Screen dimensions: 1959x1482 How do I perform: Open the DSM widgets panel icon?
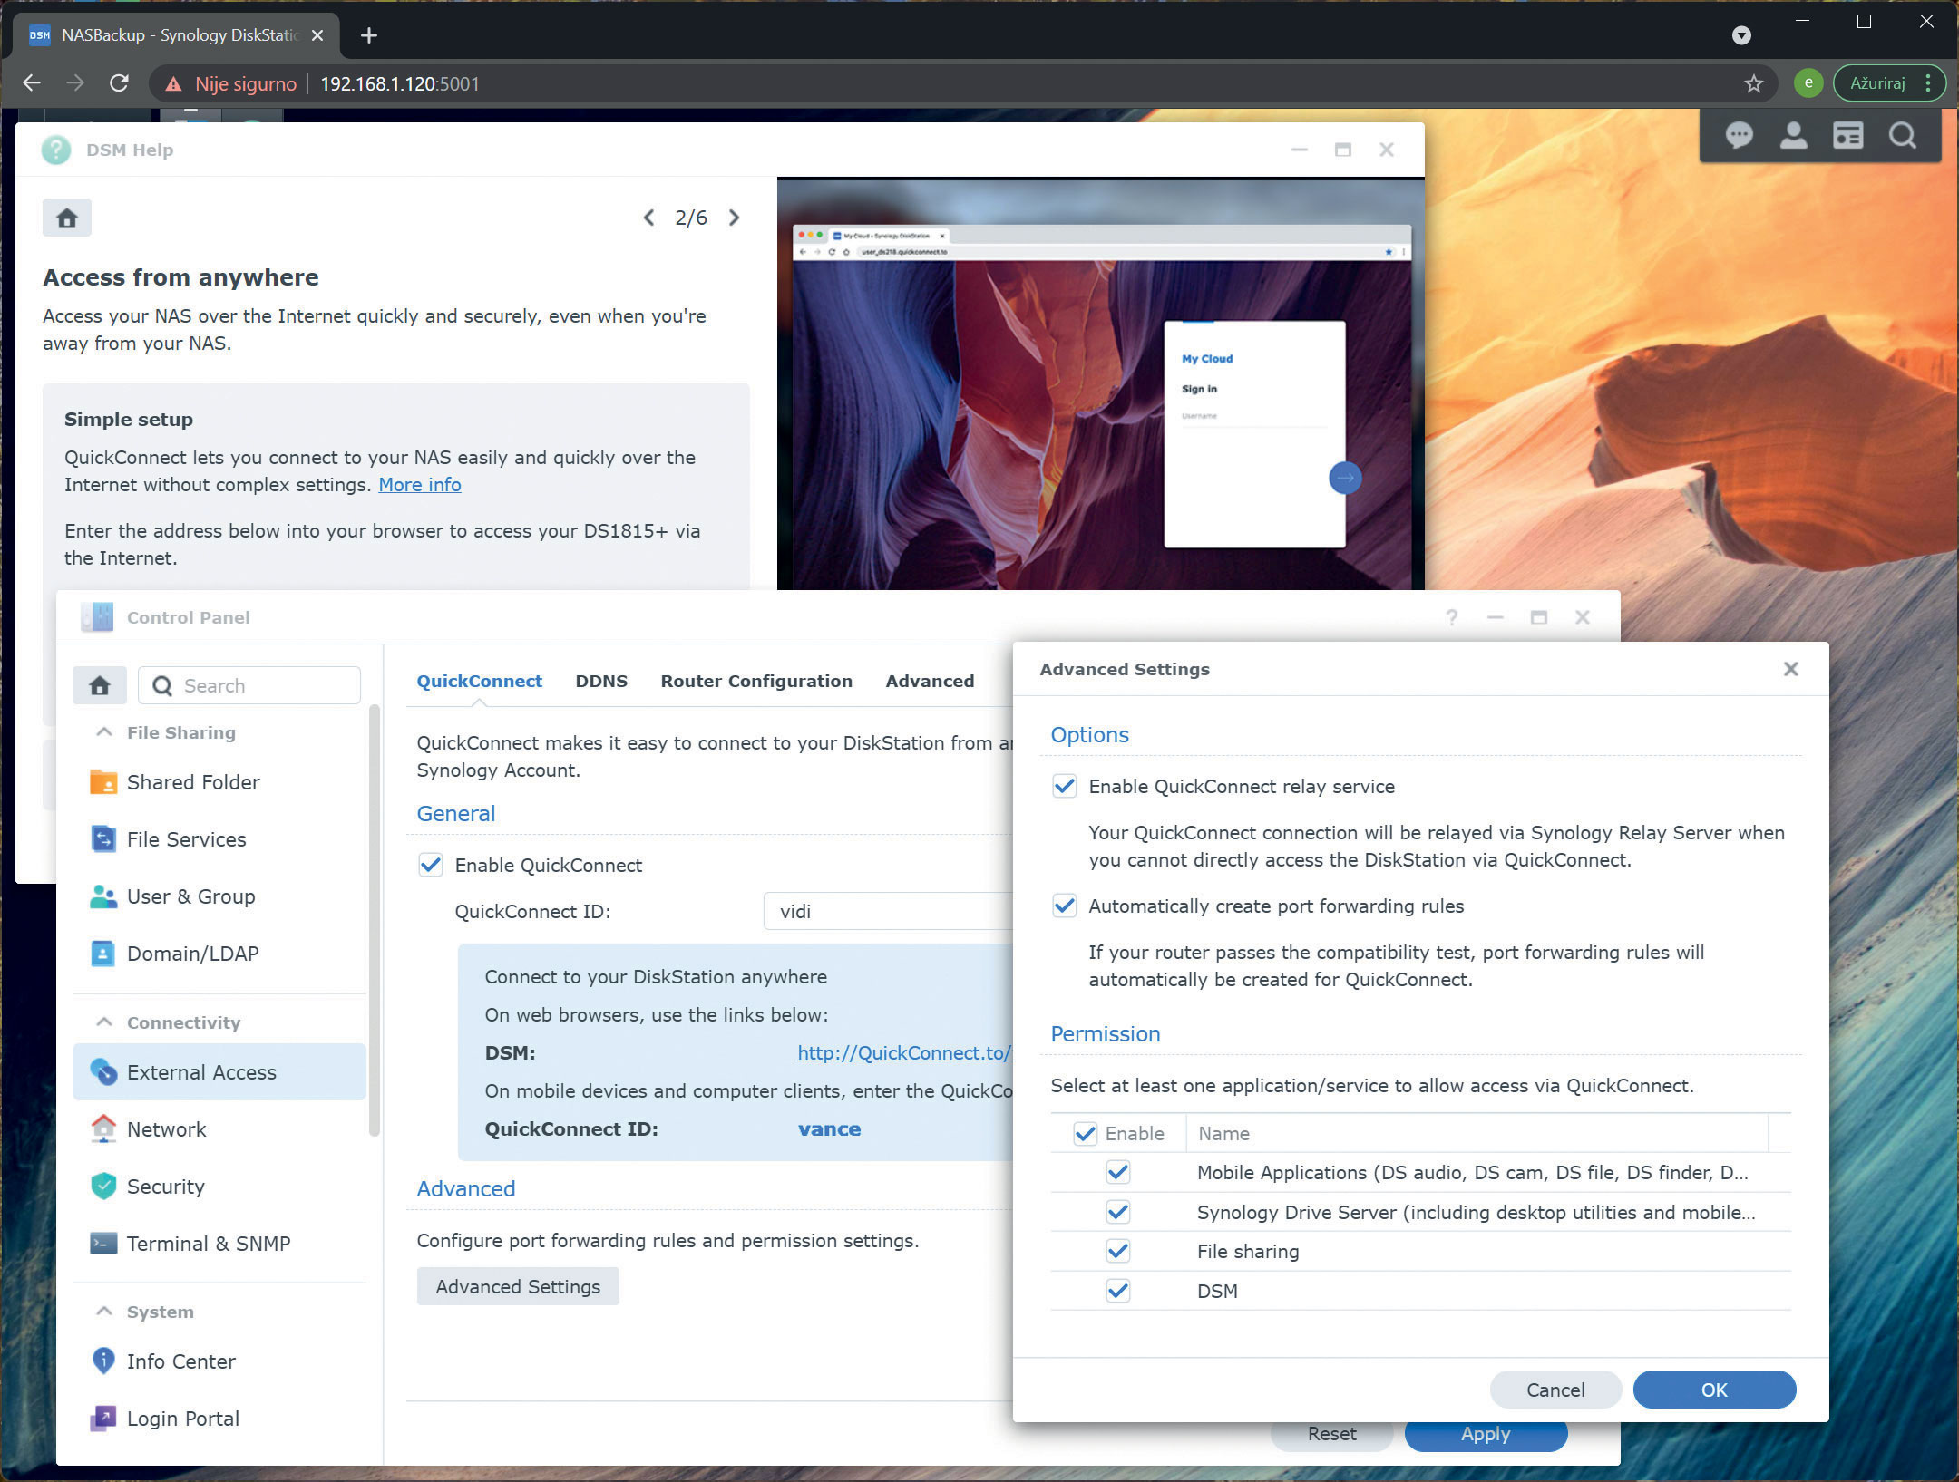[x=1847, y=136]
